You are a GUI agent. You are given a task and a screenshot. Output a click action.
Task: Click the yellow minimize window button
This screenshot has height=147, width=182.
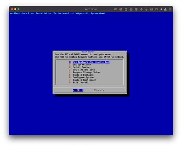coord(15,9)
